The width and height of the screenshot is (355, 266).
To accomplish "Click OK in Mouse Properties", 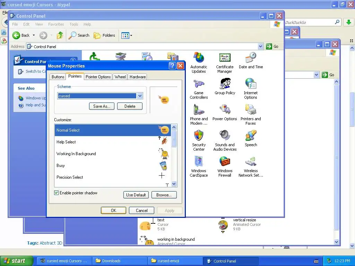I will [x=113, y=210].
